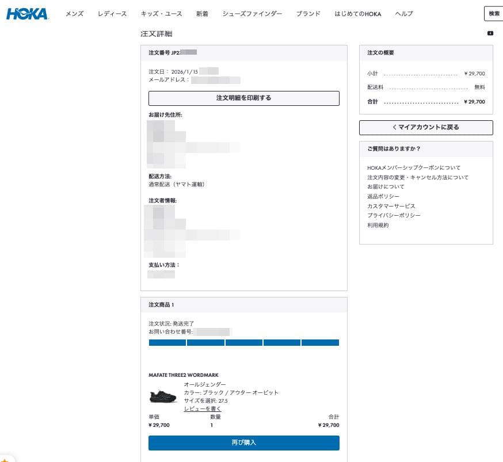Click the Mafate Three2 shoe thumbnail
Viewport: 503px width, 462px height.
[x=163, y=396]
